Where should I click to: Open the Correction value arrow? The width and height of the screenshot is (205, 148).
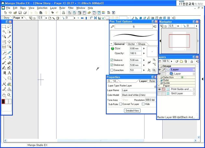(144, 70)
